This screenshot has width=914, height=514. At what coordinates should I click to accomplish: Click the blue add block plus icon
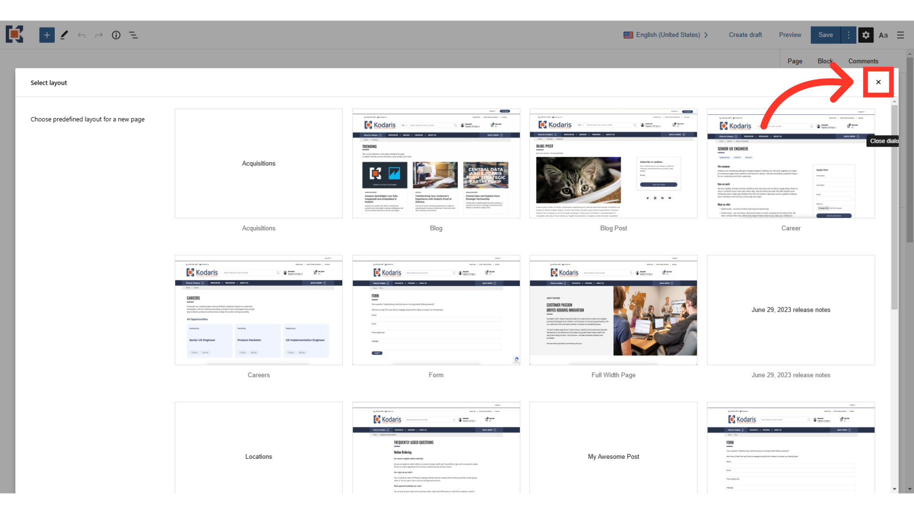[x=47, y=35]
